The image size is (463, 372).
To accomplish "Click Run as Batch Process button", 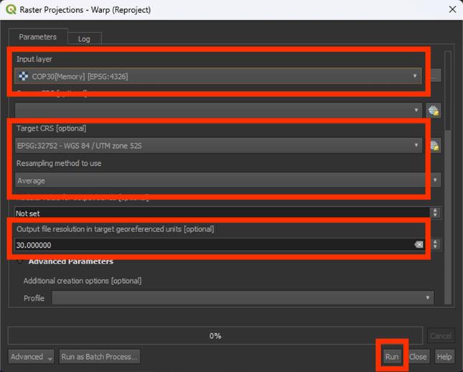I will coord(99,356).
